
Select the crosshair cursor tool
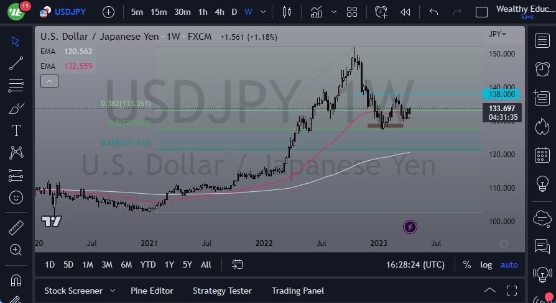pos(16,41)
